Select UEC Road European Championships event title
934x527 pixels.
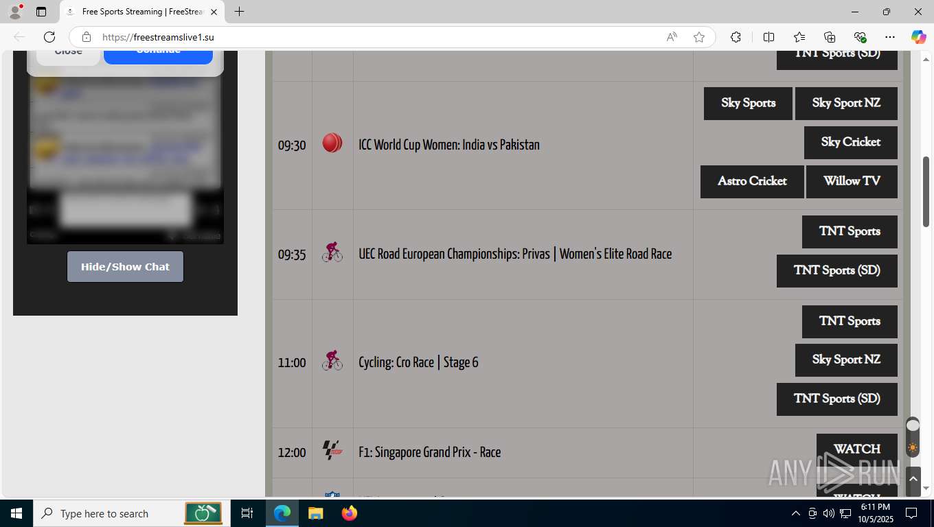(x=515, y=254)
